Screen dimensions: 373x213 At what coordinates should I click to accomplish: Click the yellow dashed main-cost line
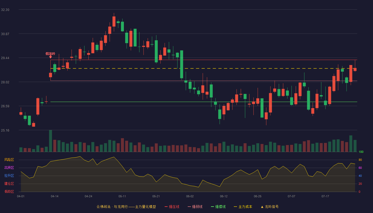click(204, 68)
